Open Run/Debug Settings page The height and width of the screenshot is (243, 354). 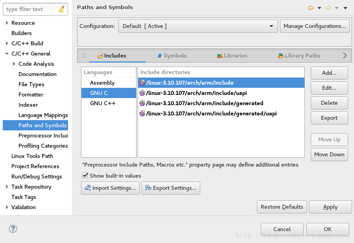pos(37,176)
